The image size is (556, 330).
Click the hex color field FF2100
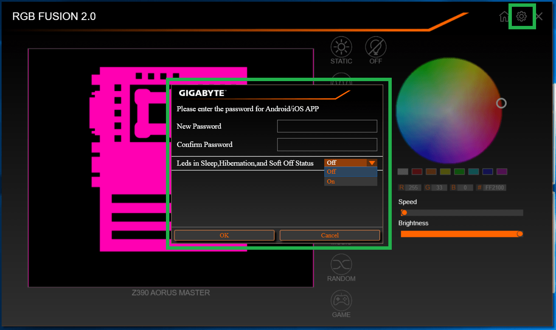click(494, 187)
